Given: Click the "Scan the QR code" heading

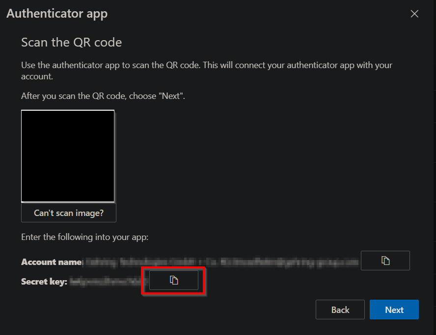Looking at the screenshot, I should click(x=71, y=43).
